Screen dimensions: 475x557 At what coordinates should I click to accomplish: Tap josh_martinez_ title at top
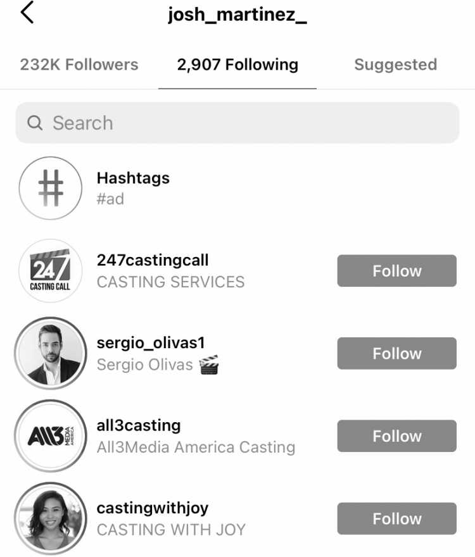tap(237, 15)
